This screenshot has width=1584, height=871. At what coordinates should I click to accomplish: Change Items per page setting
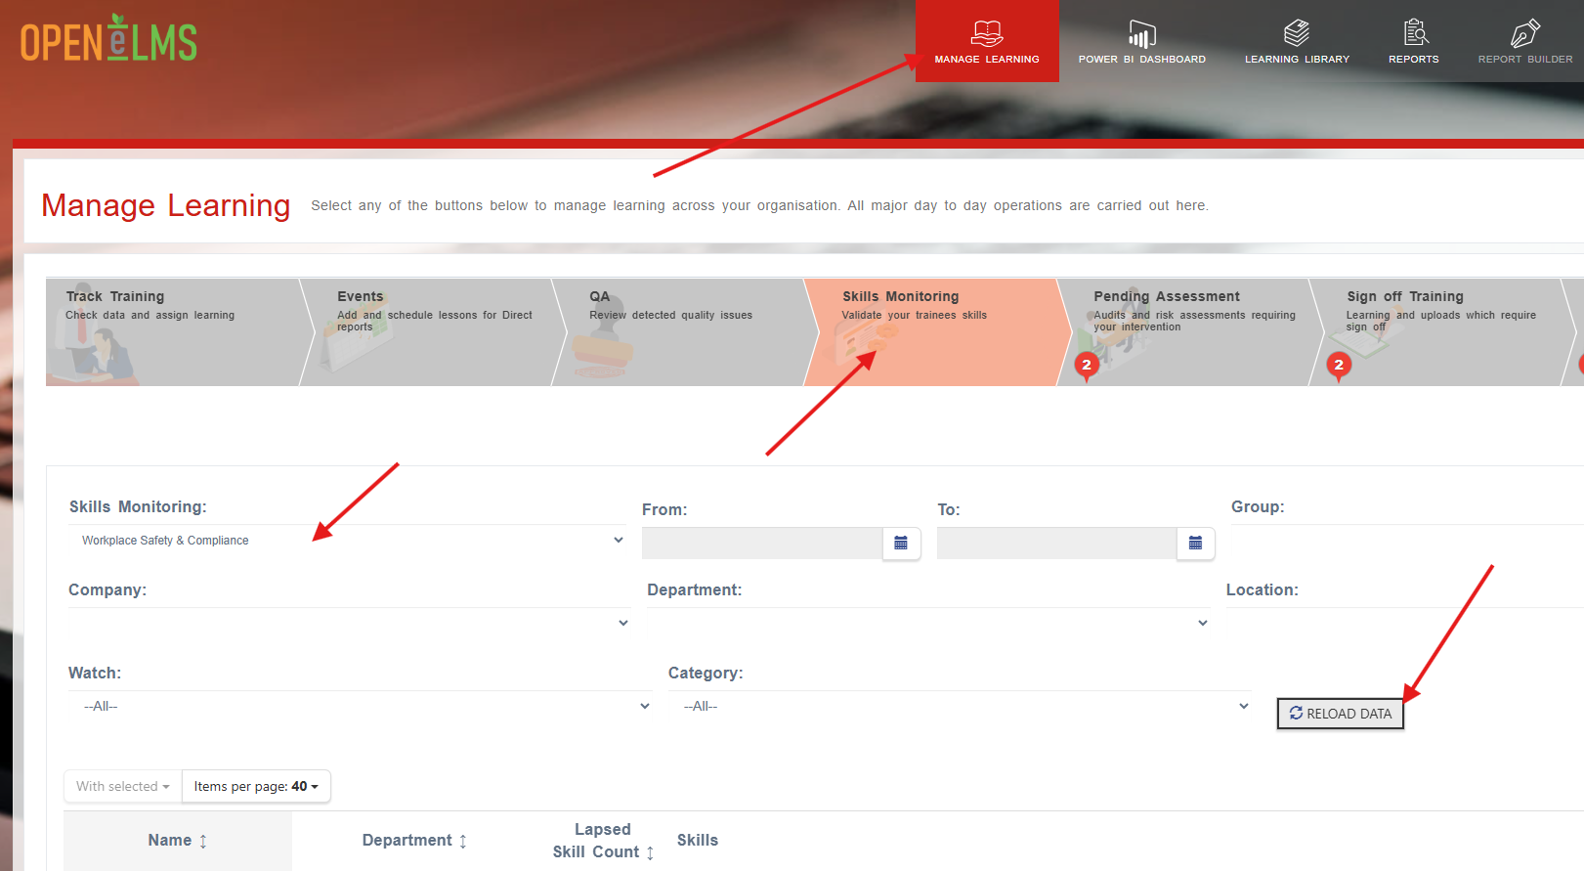(256, 786)
